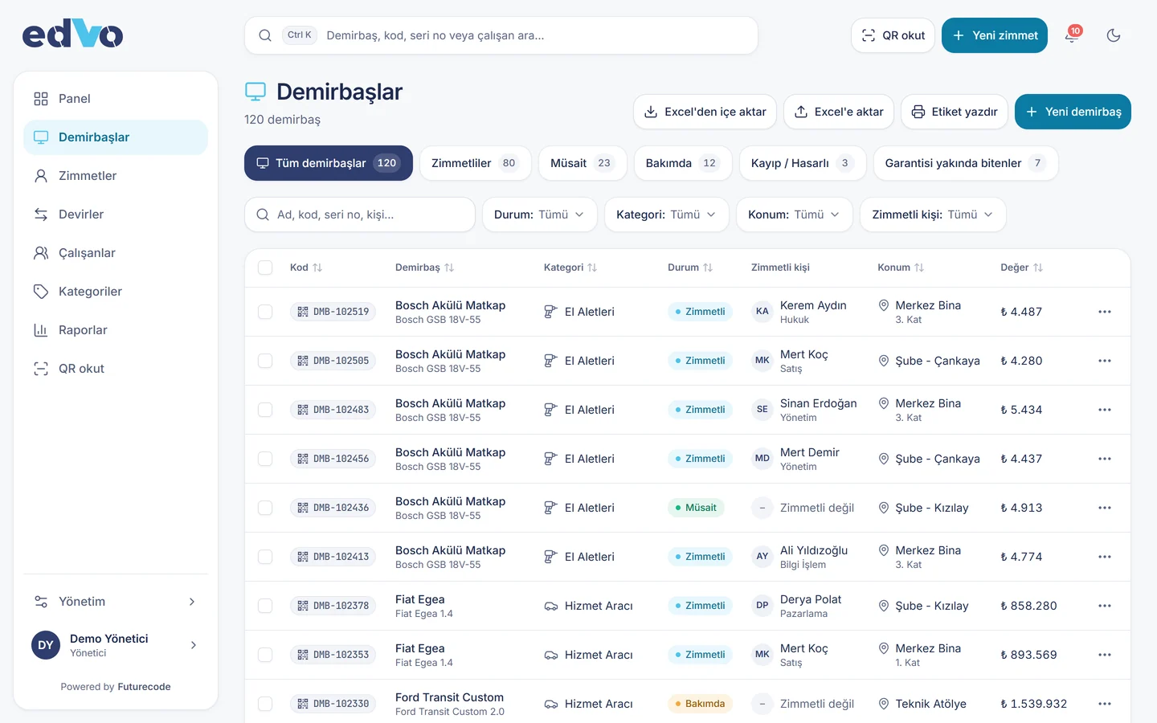Expand the Konum filter dropdown
Image resolution: width=1157 pixels, height=723 pixels.
coord(794,214)
